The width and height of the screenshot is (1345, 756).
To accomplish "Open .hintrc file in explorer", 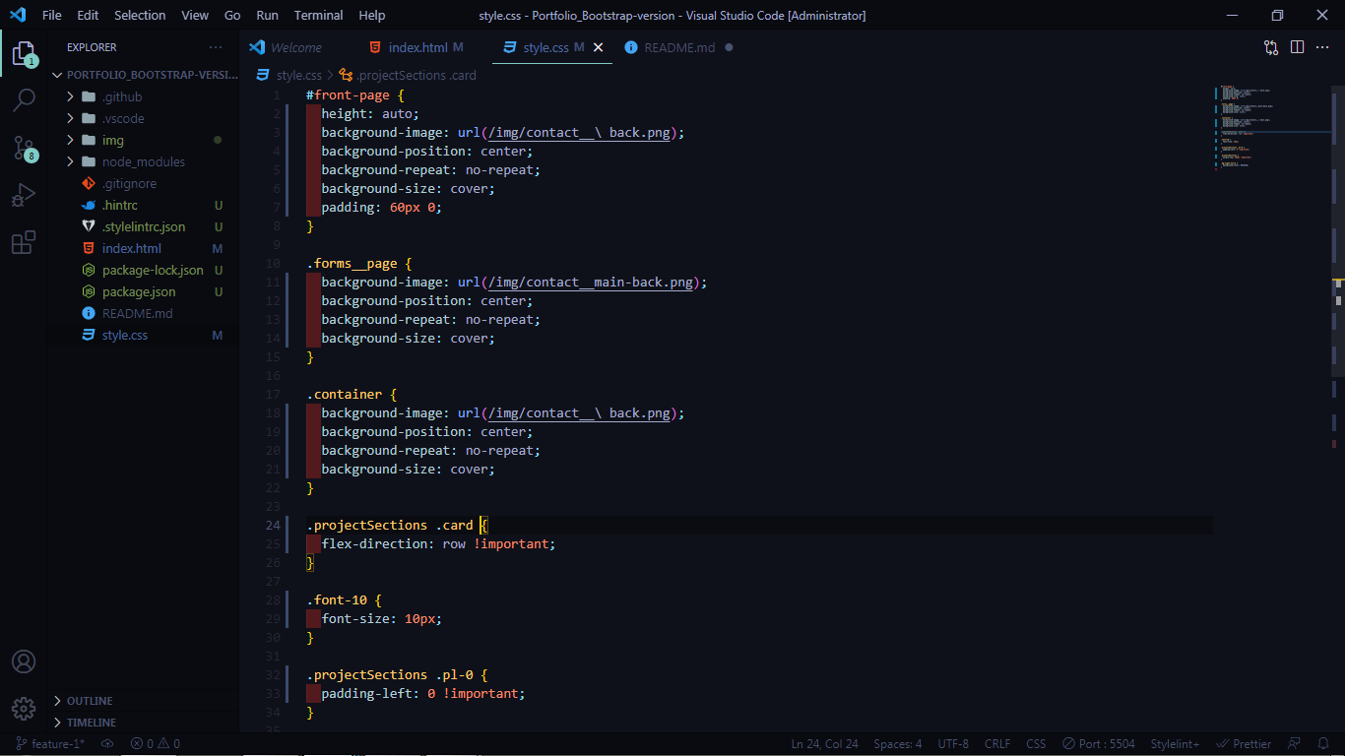I will click(145, 205).
